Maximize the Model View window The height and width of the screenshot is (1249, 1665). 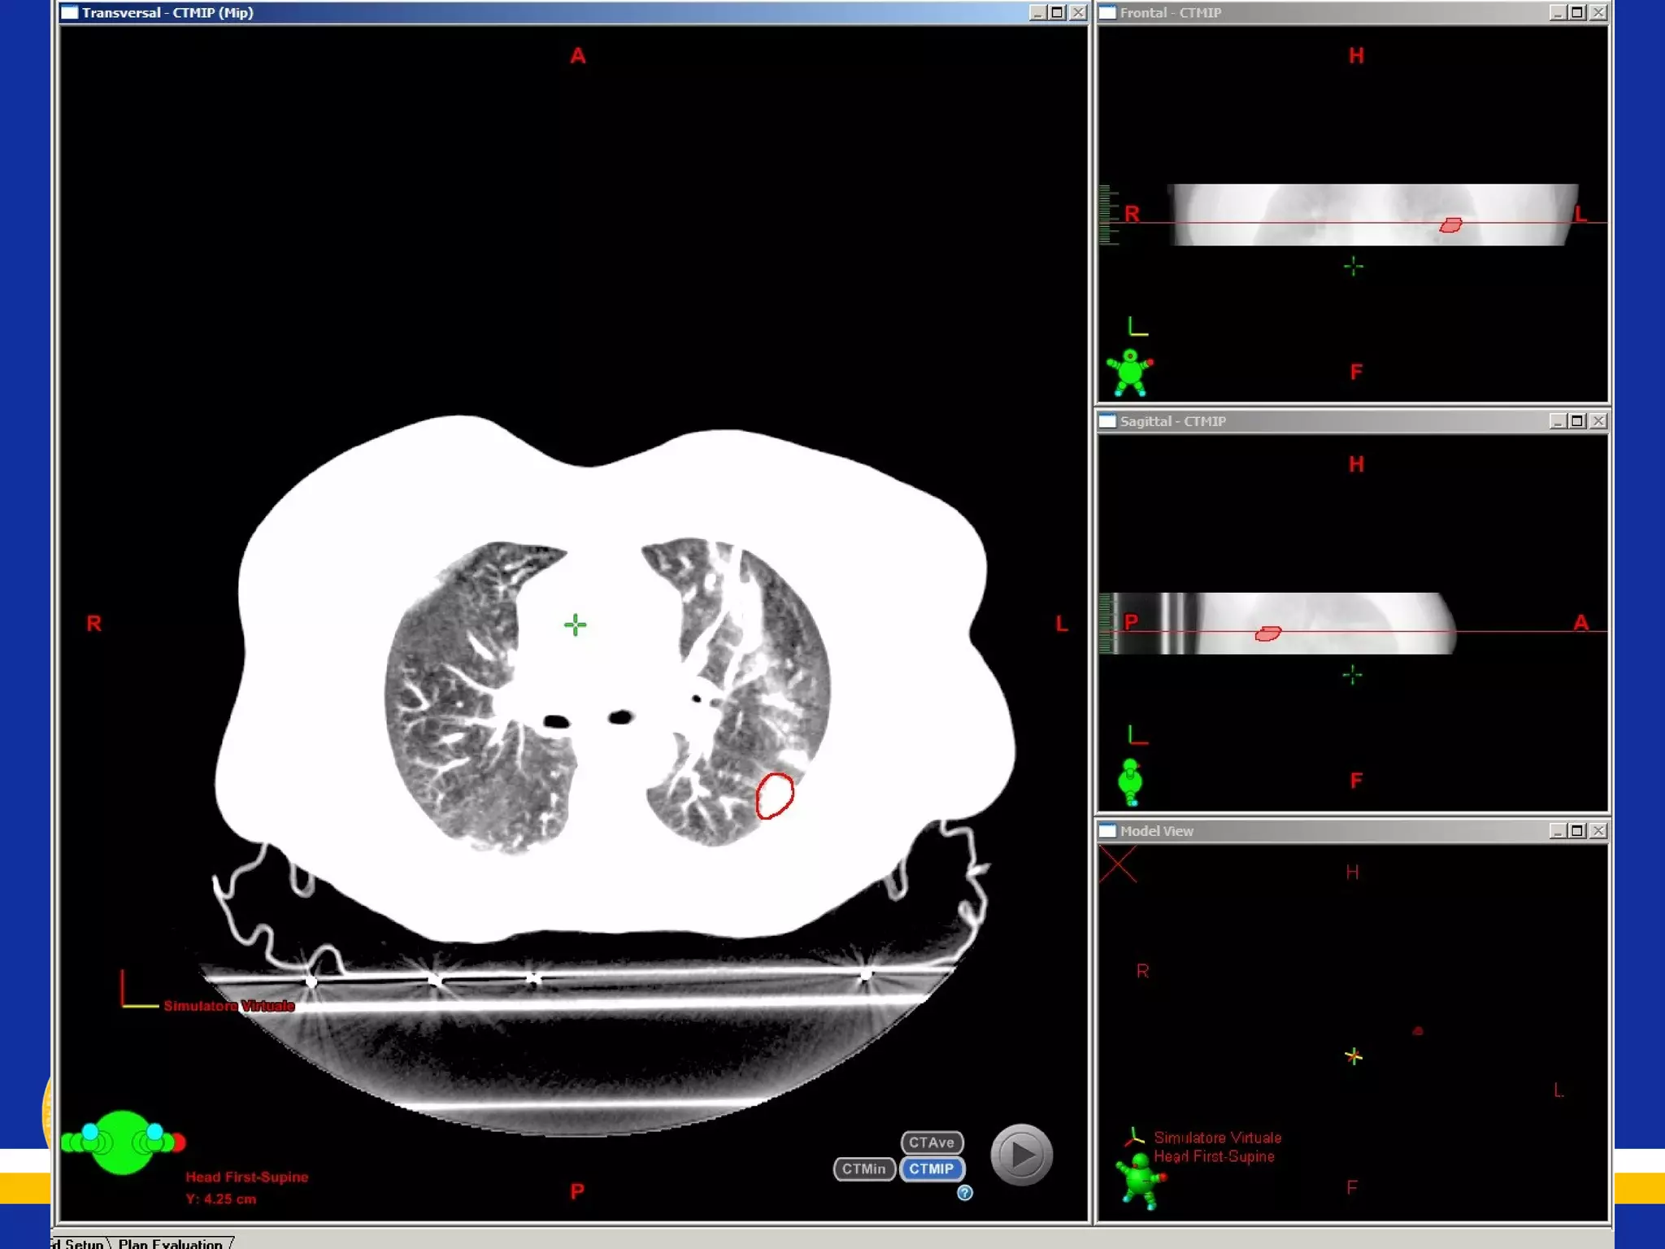(x=1577, y=830)
